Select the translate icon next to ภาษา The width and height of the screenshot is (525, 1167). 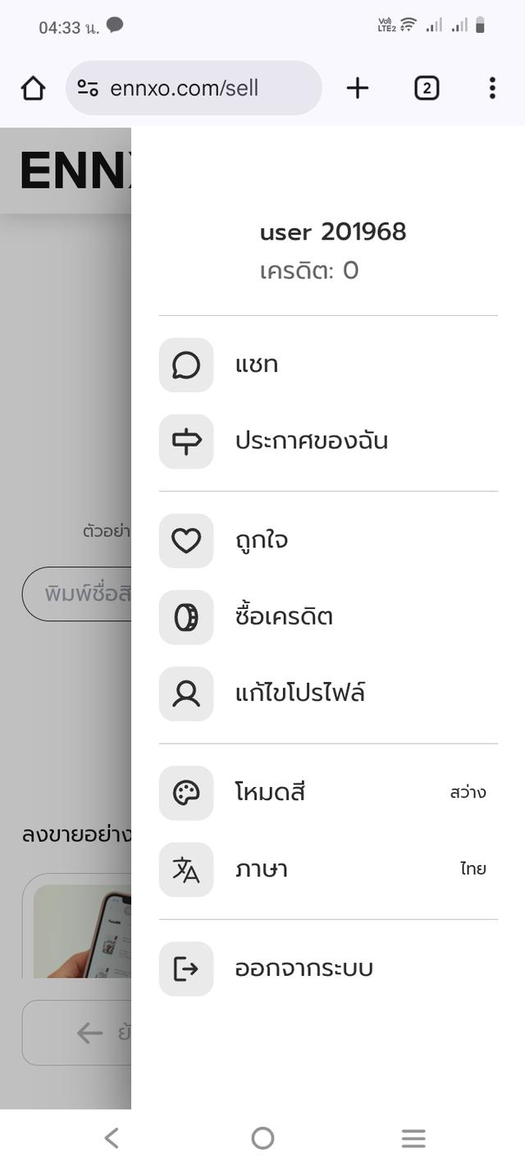pyautogui.click(x=185, y=870)
